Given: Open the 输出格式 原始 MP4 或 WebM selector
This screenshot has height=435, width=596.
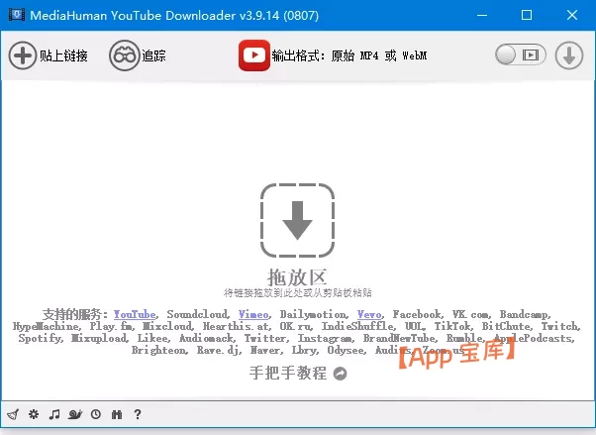Looking at the screenshot, I should (349, 55).
